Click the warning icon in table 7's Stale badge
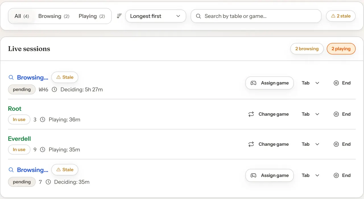 [x=59, y=170]
